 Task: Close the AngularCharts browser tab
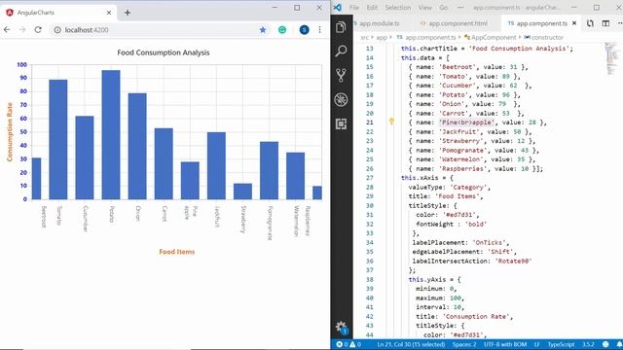[109, 13]
